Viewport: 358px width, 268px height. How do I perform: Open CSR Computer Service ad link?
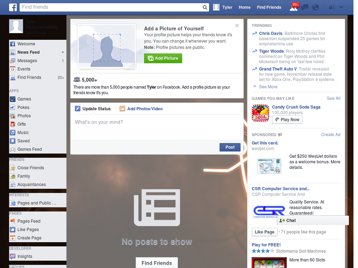pyautogui.click(x=281, y=189)
